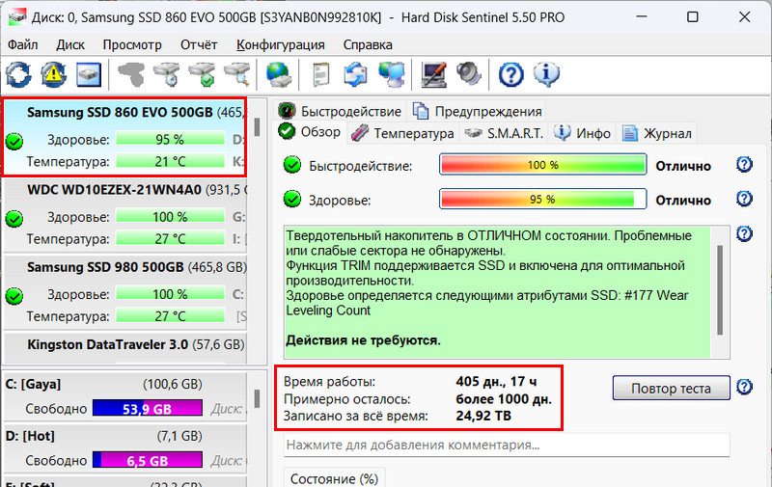The width and height of the screenshot is (772, 487).
Task: Open the S.M.A.R.T. tab
Action: [504, 133]
